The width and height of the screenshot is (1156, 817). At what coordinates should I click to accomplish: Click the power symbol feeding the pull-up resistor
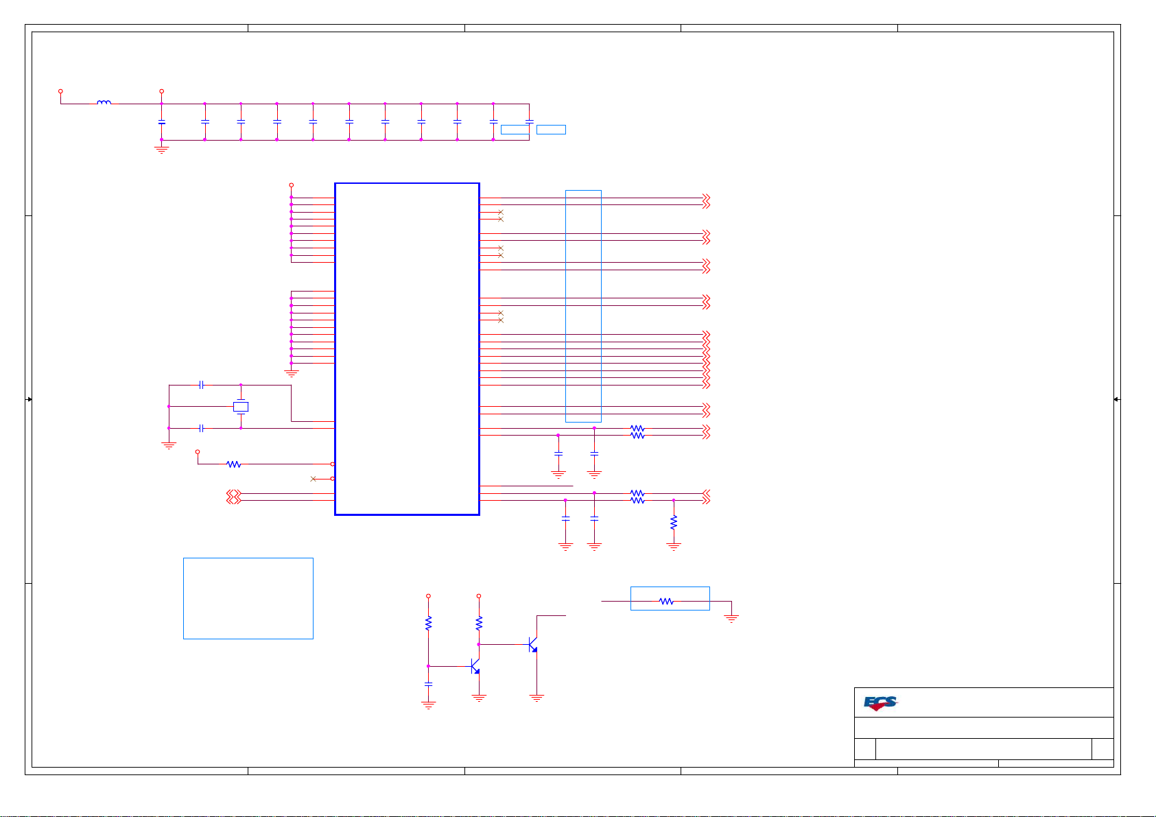[x=198, y=451]
